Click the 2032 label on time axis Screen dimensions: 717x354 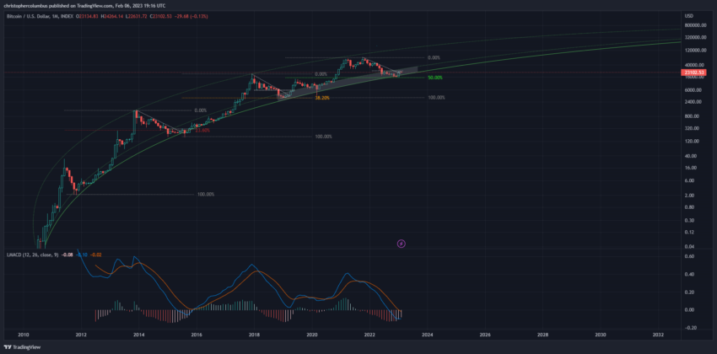click(657, 335)
